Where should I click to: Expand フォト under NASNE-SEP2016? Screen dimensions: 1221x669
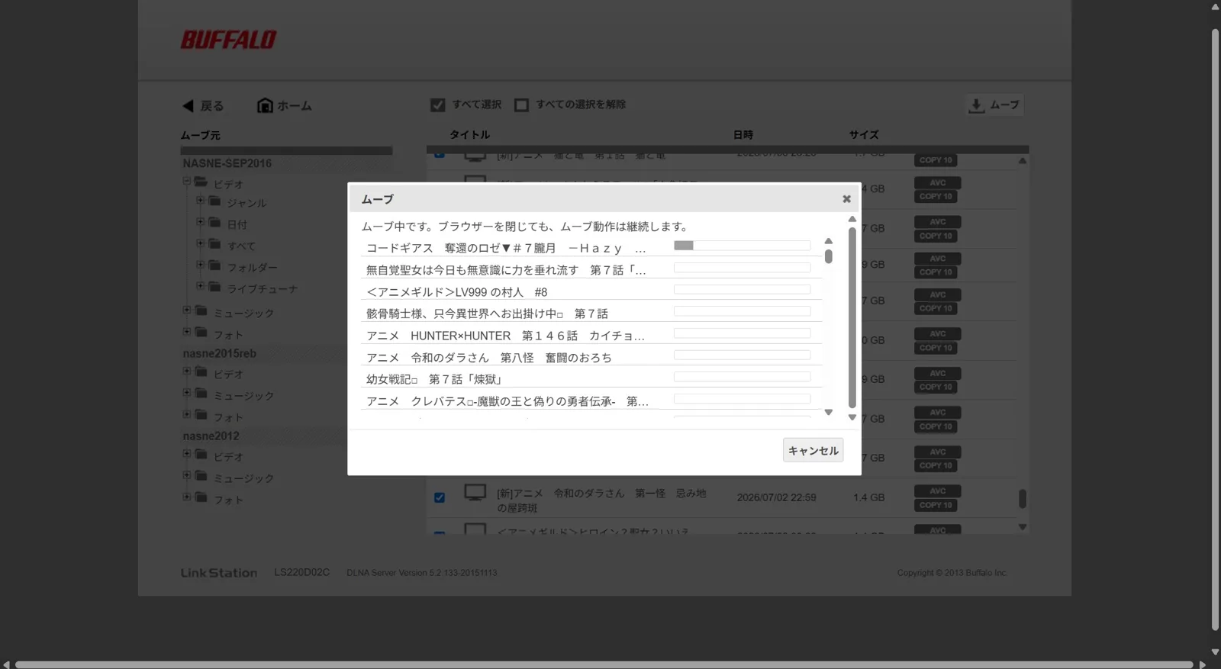coord(186,332)
